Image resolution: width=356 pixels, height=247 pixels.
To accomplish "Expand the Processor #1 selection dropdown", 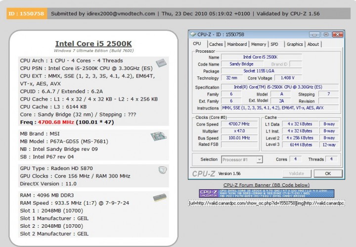I will tap(259, 160).
